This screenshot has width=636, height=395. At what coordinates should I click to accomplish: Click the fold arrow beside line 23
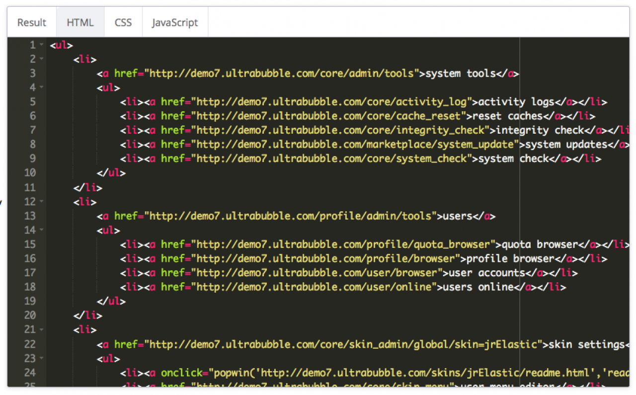point(42,358)
